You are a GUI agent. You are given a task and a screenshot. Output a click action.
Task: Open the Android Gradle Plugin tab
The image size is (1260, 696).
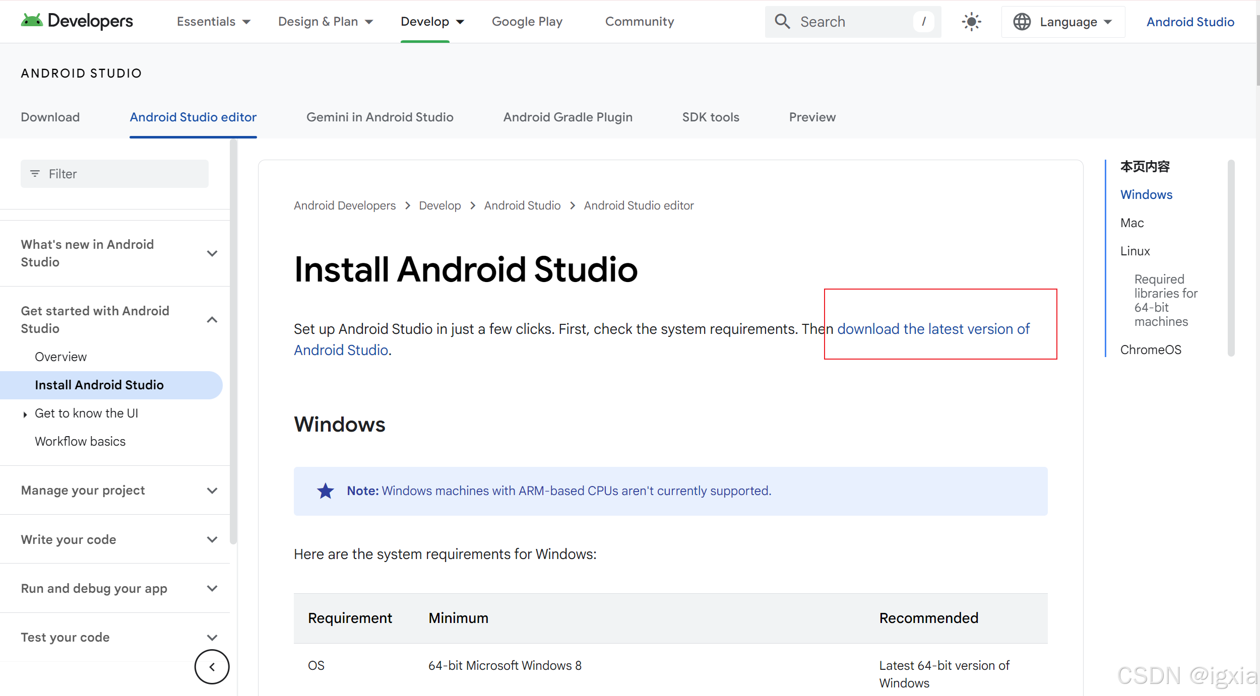click(x=568, y=117)
